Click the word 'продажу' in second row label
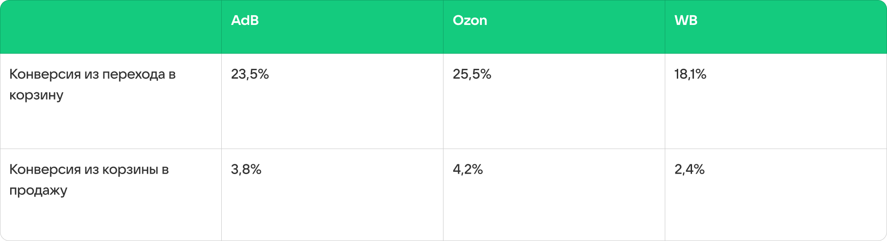Screen dimensions: 887x241 pyautogui.click(x=38, y=191)
